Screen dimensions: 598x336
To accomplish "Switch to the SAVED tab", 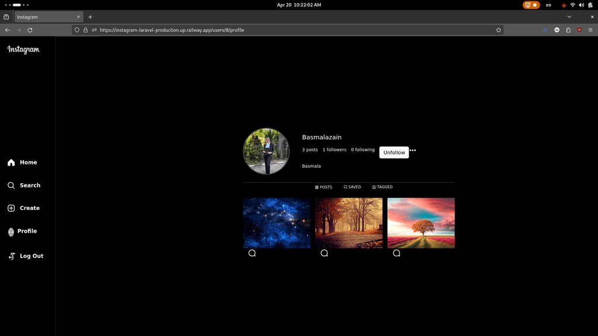I will point(352,187).
